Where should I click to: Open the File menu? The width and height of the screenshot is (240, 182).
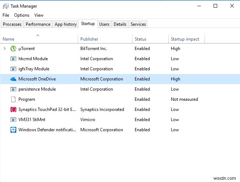tap(6, 15)
